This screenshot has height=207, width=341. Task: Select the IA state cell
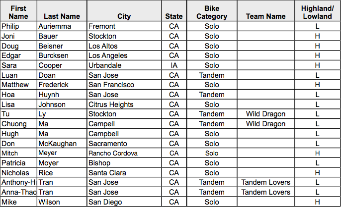pyautogui.click(x=174, y=65)
